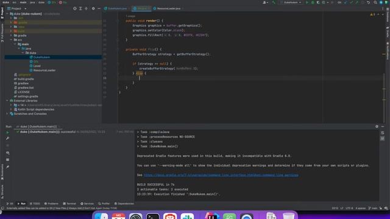Viewport: 390px width, 219px height.
Task: Toggle the Database right-side tool button
Action: pos(388,15)
